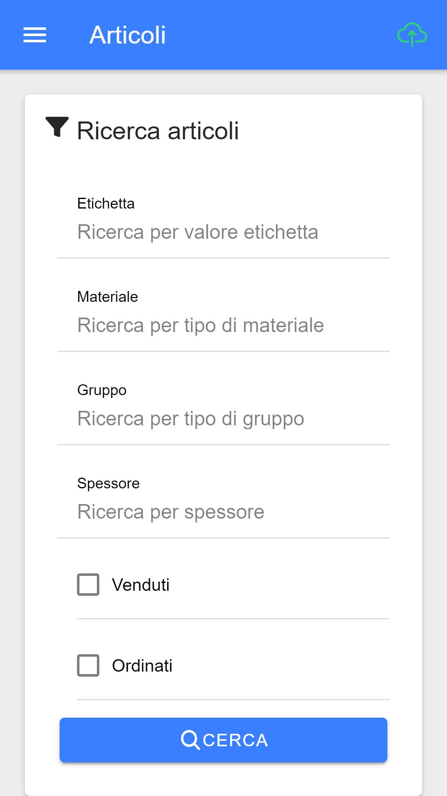Enable the Venduti checkbox
This screenshot has height=796, width=447.
pyautogui.click(x=88, y=585)
